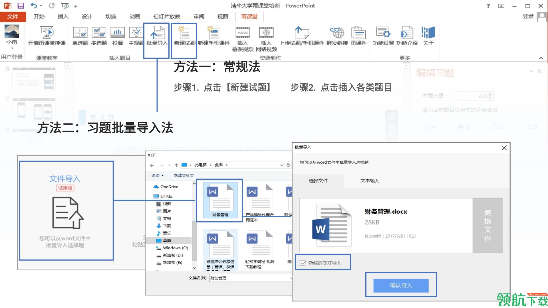The height and width of the screenshot is (308, 548).
Task: Open the 组织 dropdown in file dialog
Action: click(158, 176)
